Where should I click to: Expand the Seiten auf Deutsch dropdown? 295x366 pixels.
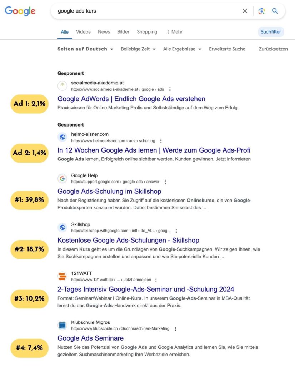pos(85,49)
